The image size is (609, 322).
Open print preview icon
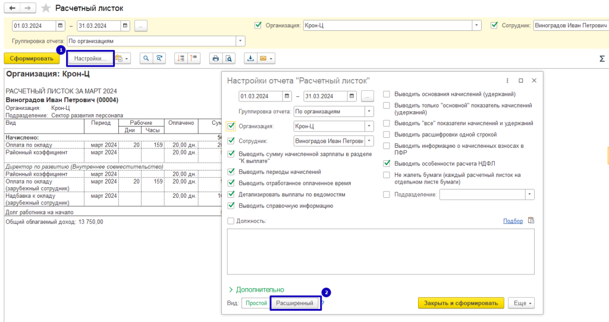229,59
